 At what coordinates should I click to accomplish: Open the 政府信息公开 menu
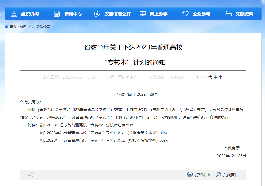pos(112,14)
